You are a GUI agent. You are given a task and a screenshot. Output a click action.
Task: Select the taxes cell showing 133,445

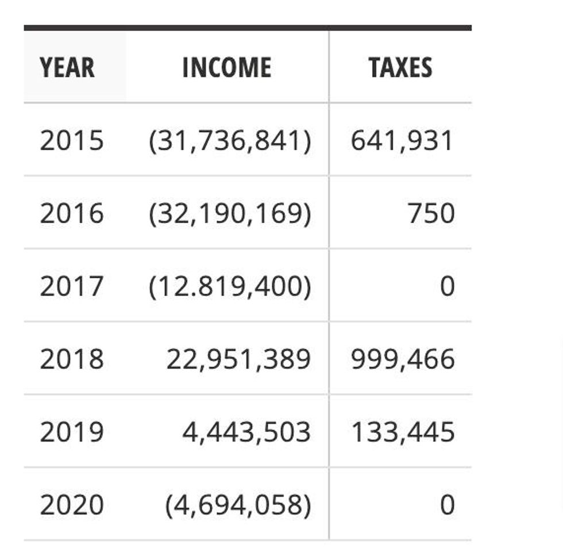click(x=402, y=432)
